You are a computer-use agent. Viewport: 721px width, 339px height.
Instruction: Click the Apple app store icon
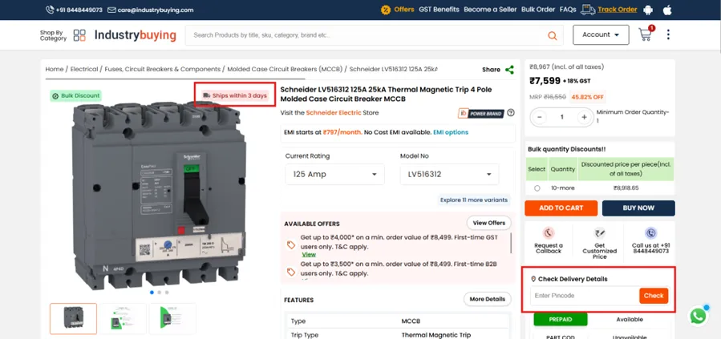click(666, 10)
